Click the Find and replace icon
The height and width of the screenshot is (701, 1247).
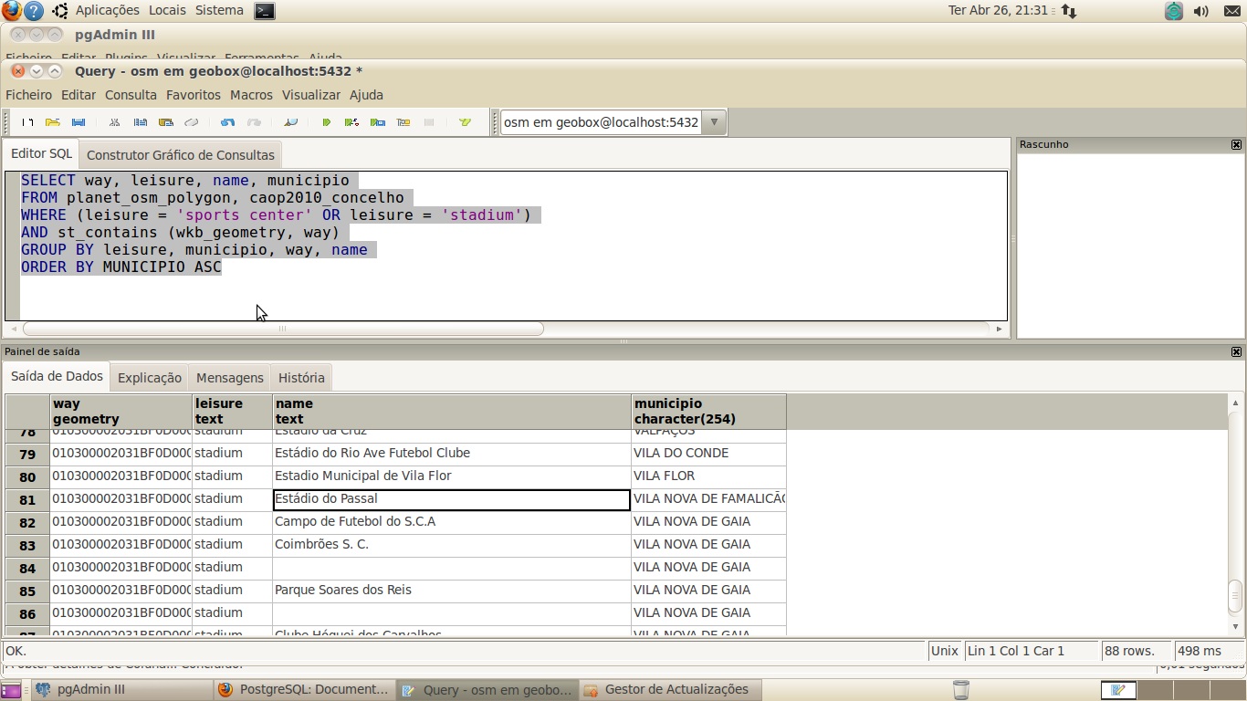point(290,122)
